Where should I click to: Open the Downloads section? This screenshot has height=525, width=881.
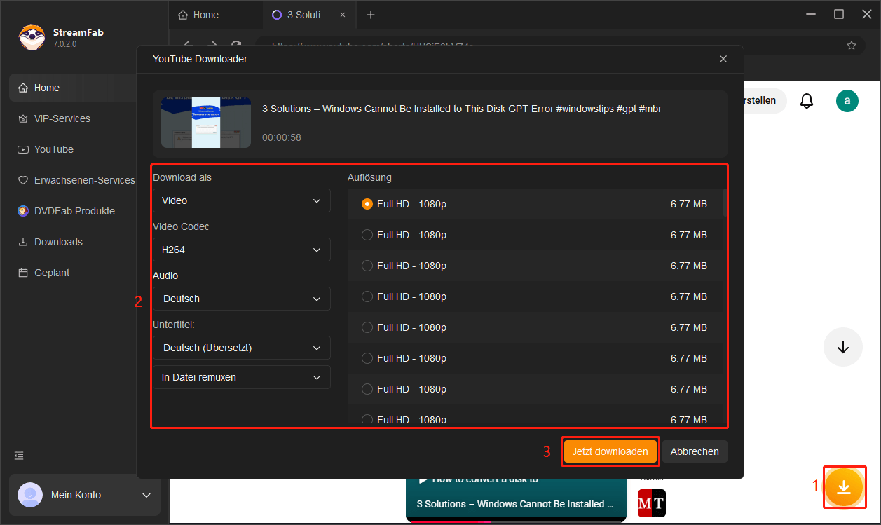pos(57,242)
